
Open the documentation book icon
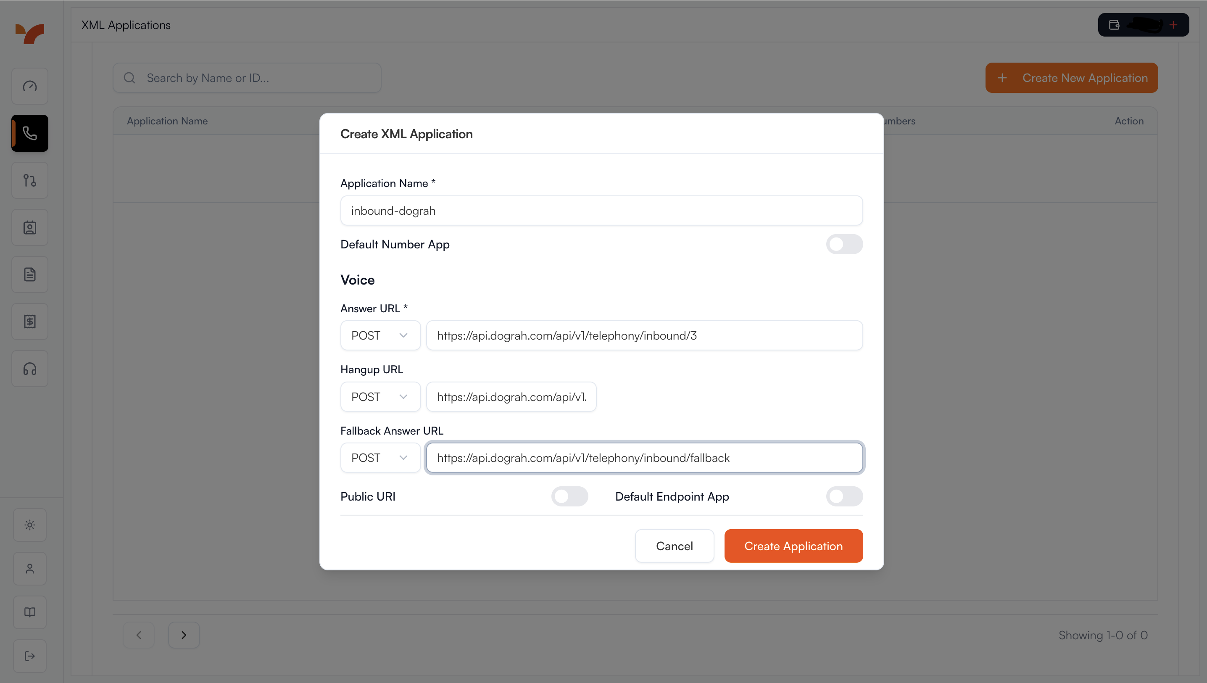(29, 612)
